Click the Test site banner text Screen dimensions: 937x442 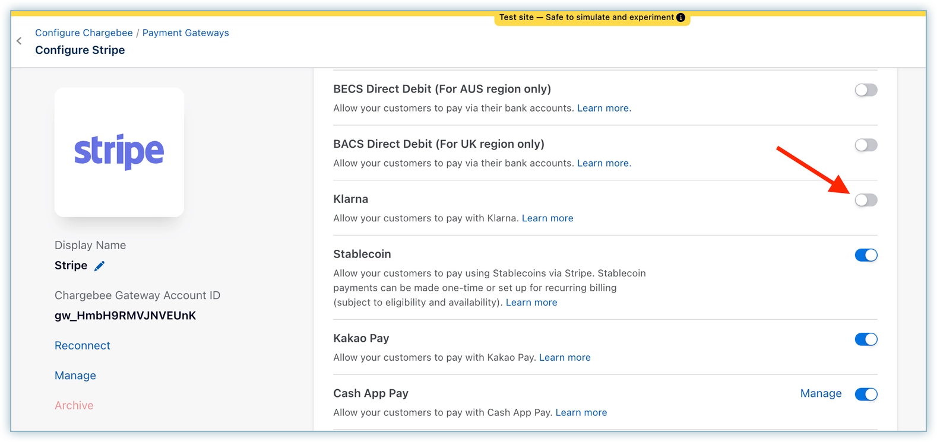click(x=587, y=17)
